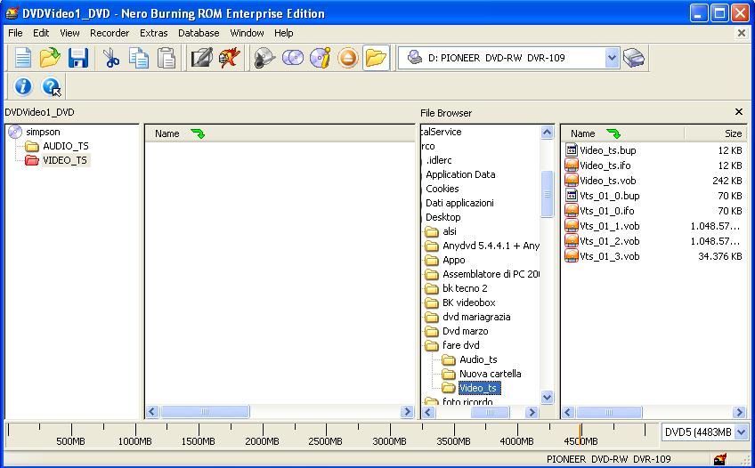755x468 pixels.
Task: Select Desktop tree entry
Action: point(443,217)
